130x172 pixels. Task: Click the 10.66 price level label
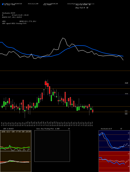tap(126, 94)
